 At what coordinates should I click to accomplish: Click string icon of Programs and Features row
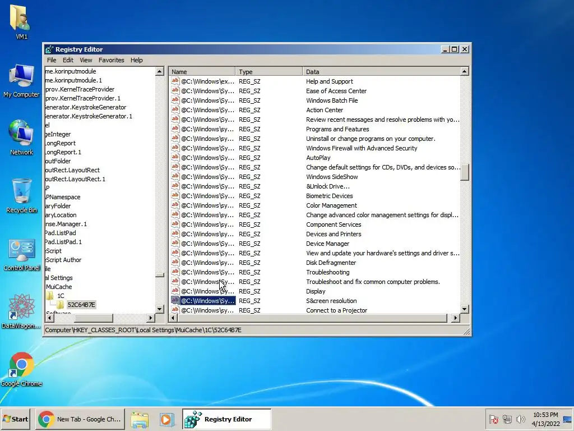point(175,129)
